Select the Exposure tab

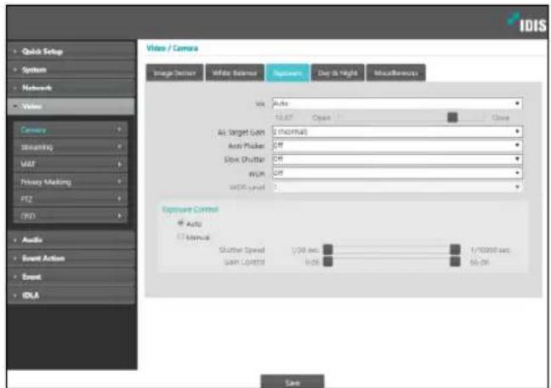[x=287, y=73]
